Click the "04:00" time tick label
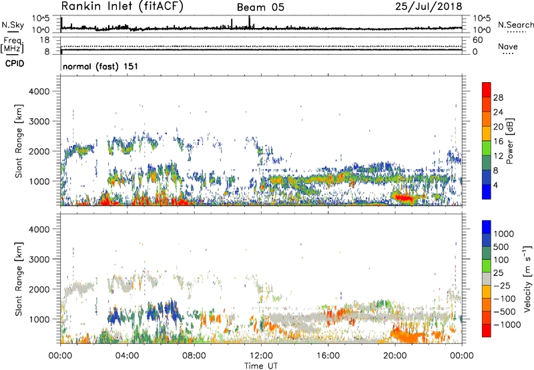This screenshot has width=534, height=370. point(127,356)
